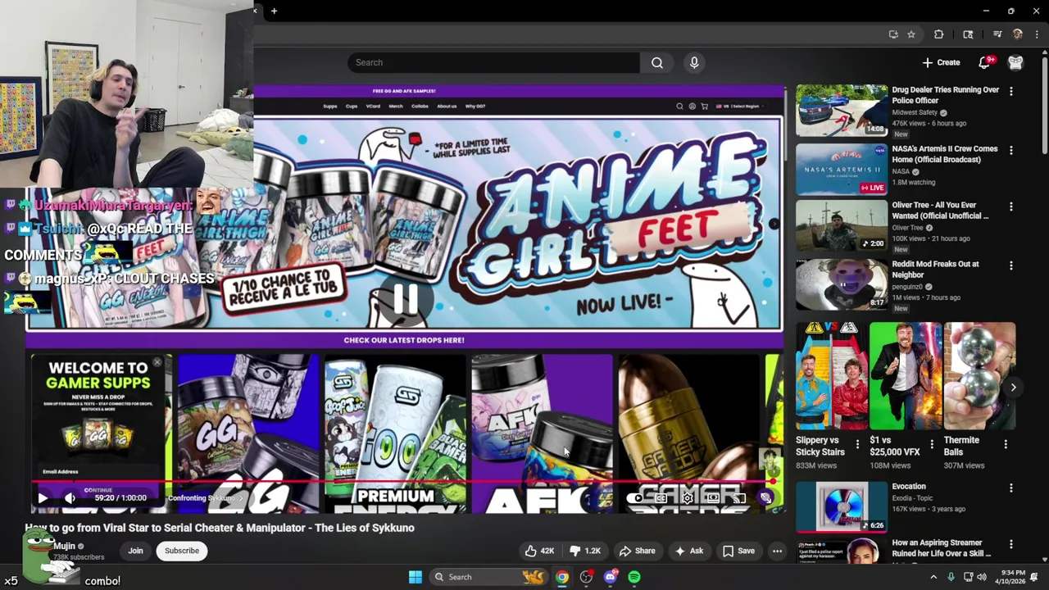
Task: Save the video to a playlist
Action: point(738,551)
